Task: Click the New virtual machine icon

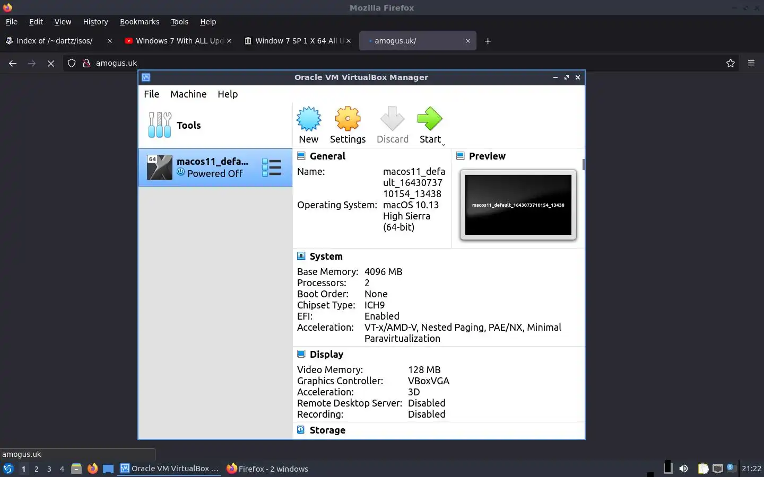Action: (309, 119)
